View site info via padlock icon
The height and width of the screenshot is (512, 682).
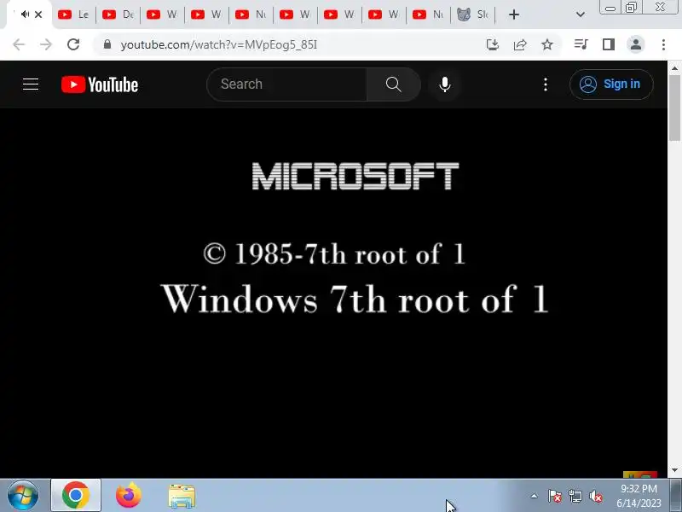point(107,44)
